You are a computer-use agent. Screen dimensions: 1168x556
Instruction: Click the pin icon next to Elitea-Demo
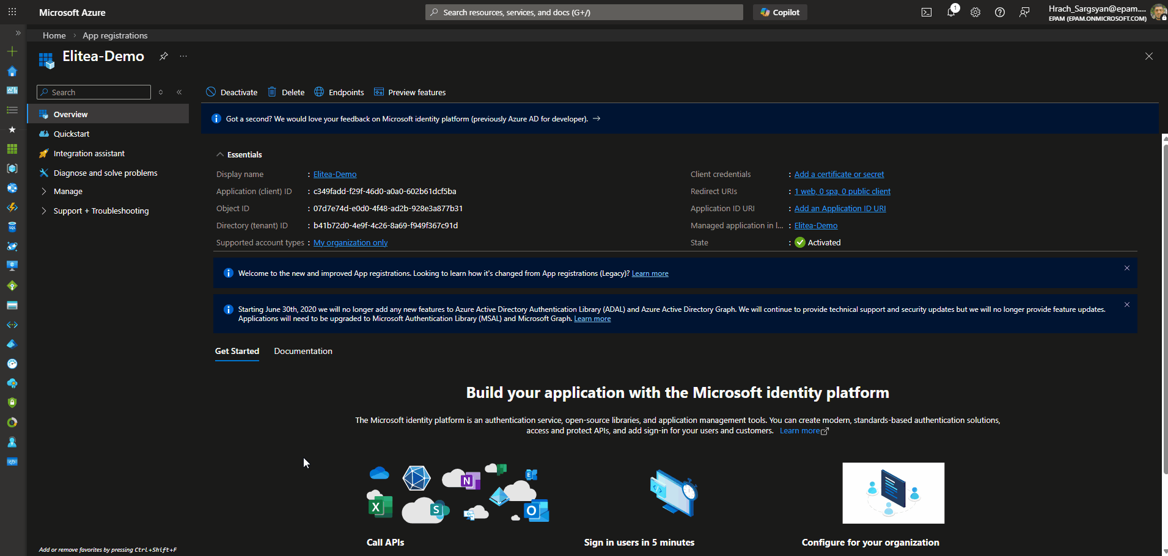pyautogui.click(x=163, y=56)
